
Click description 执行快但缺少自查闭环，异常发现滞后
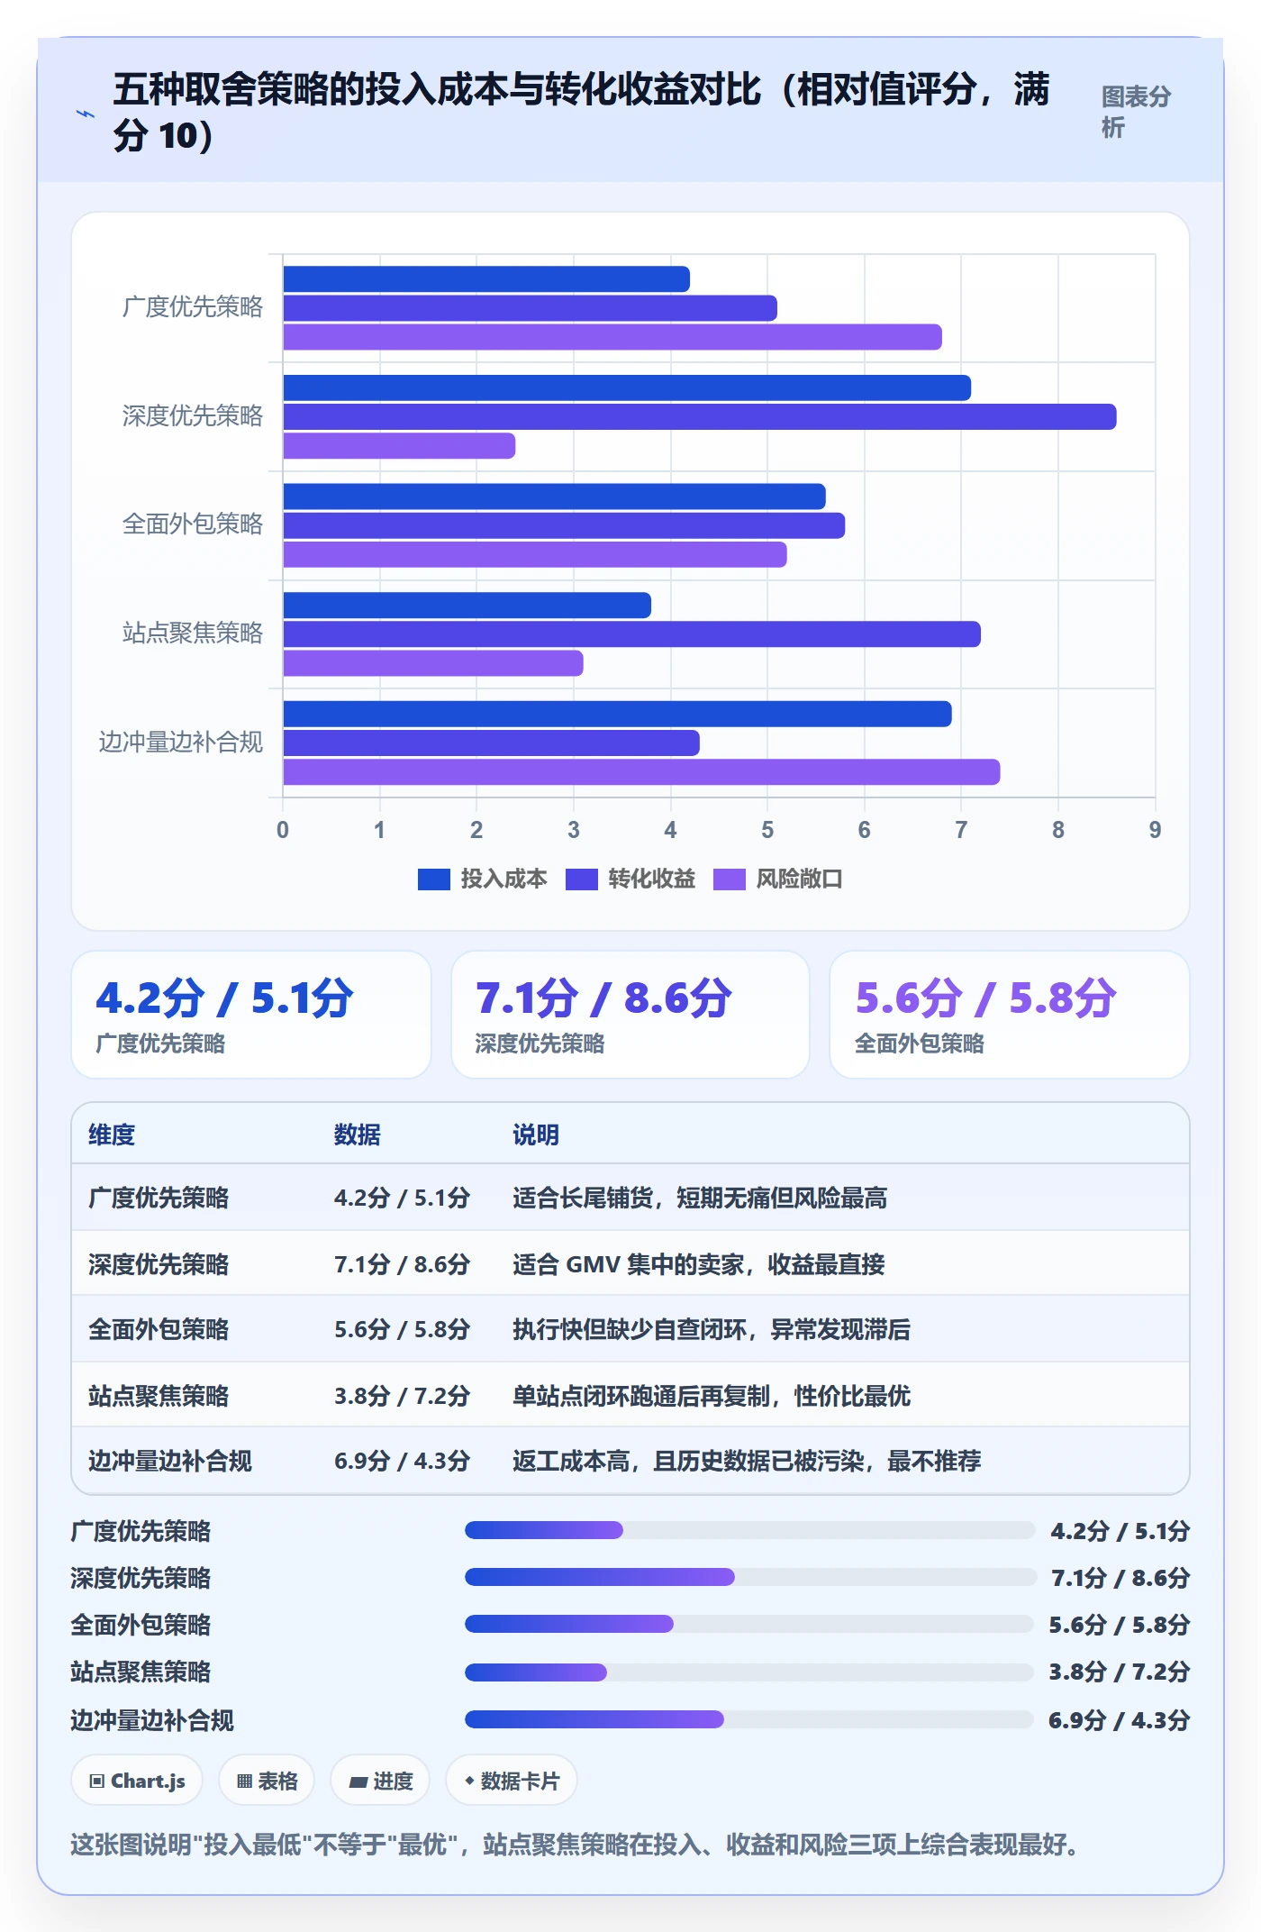(x=712, y=1329)
